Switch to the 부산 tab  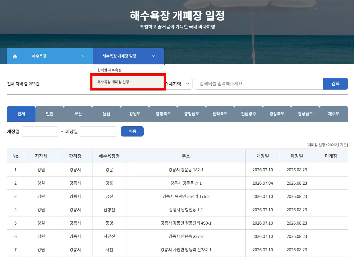(x=78, y=114)
